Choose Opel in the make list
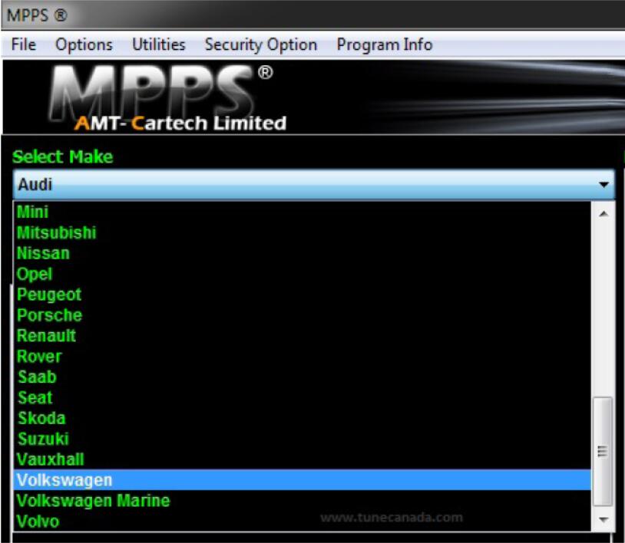The width and height of the screenshot is (625, 543). point(303,274)
